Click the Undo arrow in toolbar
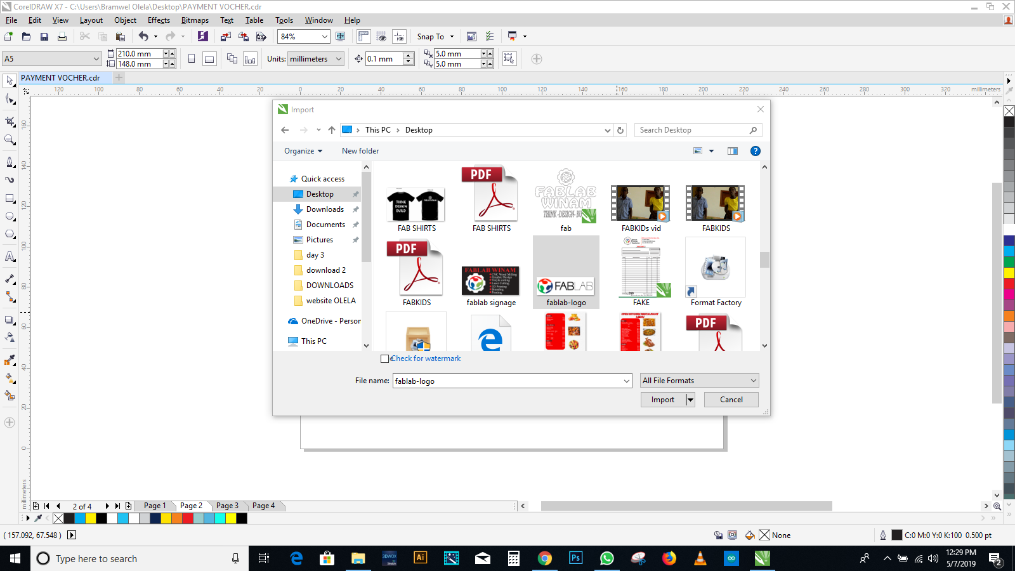 click(x=143, y=37)
